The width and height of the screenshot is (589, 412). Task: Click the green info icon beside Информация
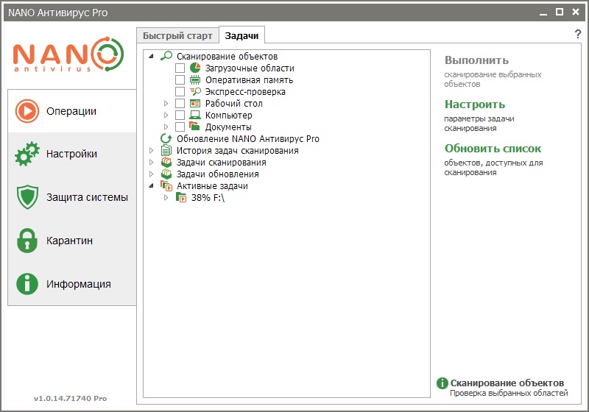coord(27,284)
